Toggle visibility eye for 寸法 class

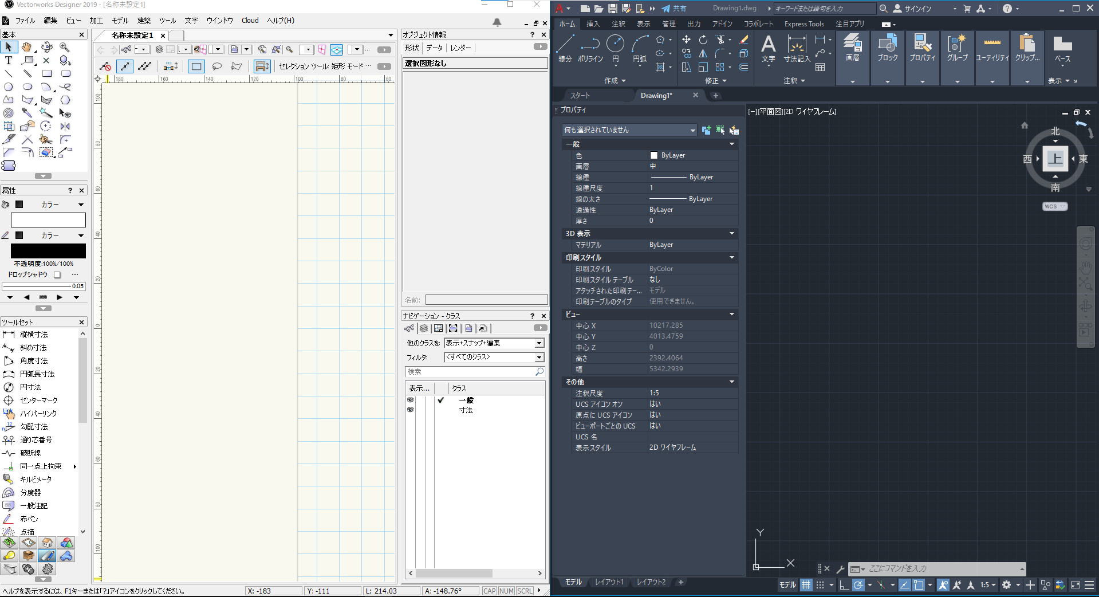pos(410,410)
